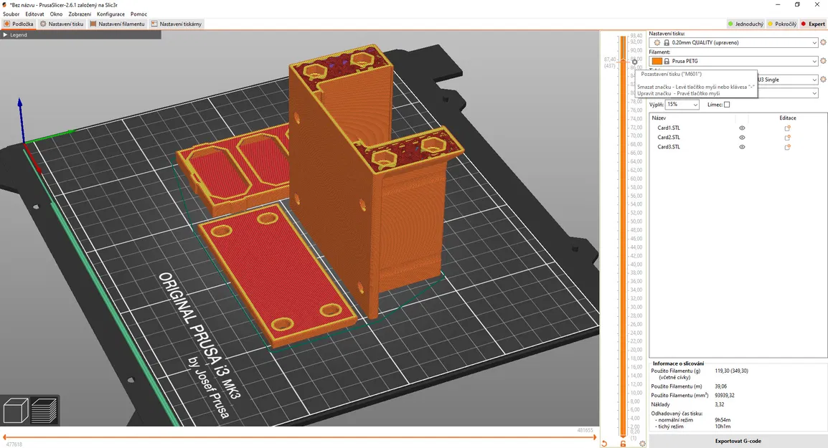
Task: Switch to Nastavení tiskárny tab
Action: 177,24
